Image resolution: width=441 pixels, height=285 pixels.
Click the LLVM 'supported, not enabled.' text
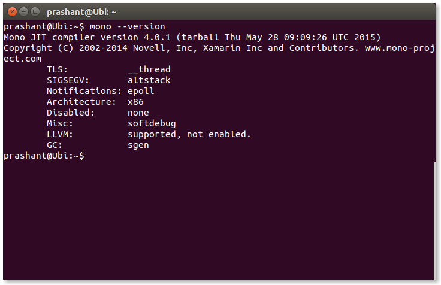[x=189, y=134]
